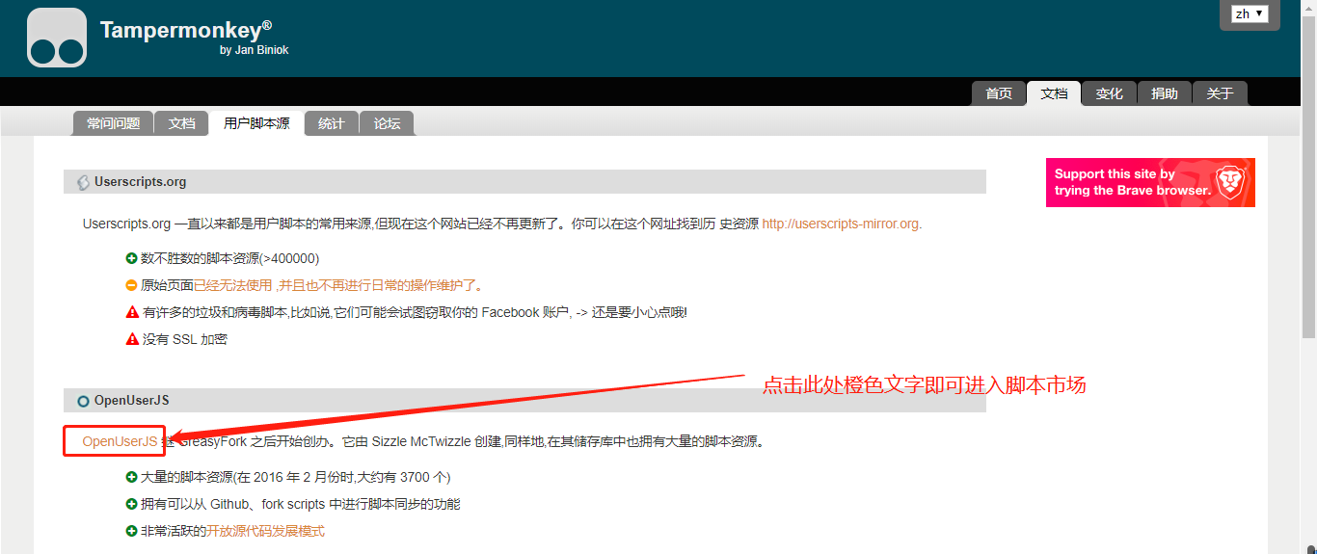Select the top-right 文档 tab

coord(1054,93)
